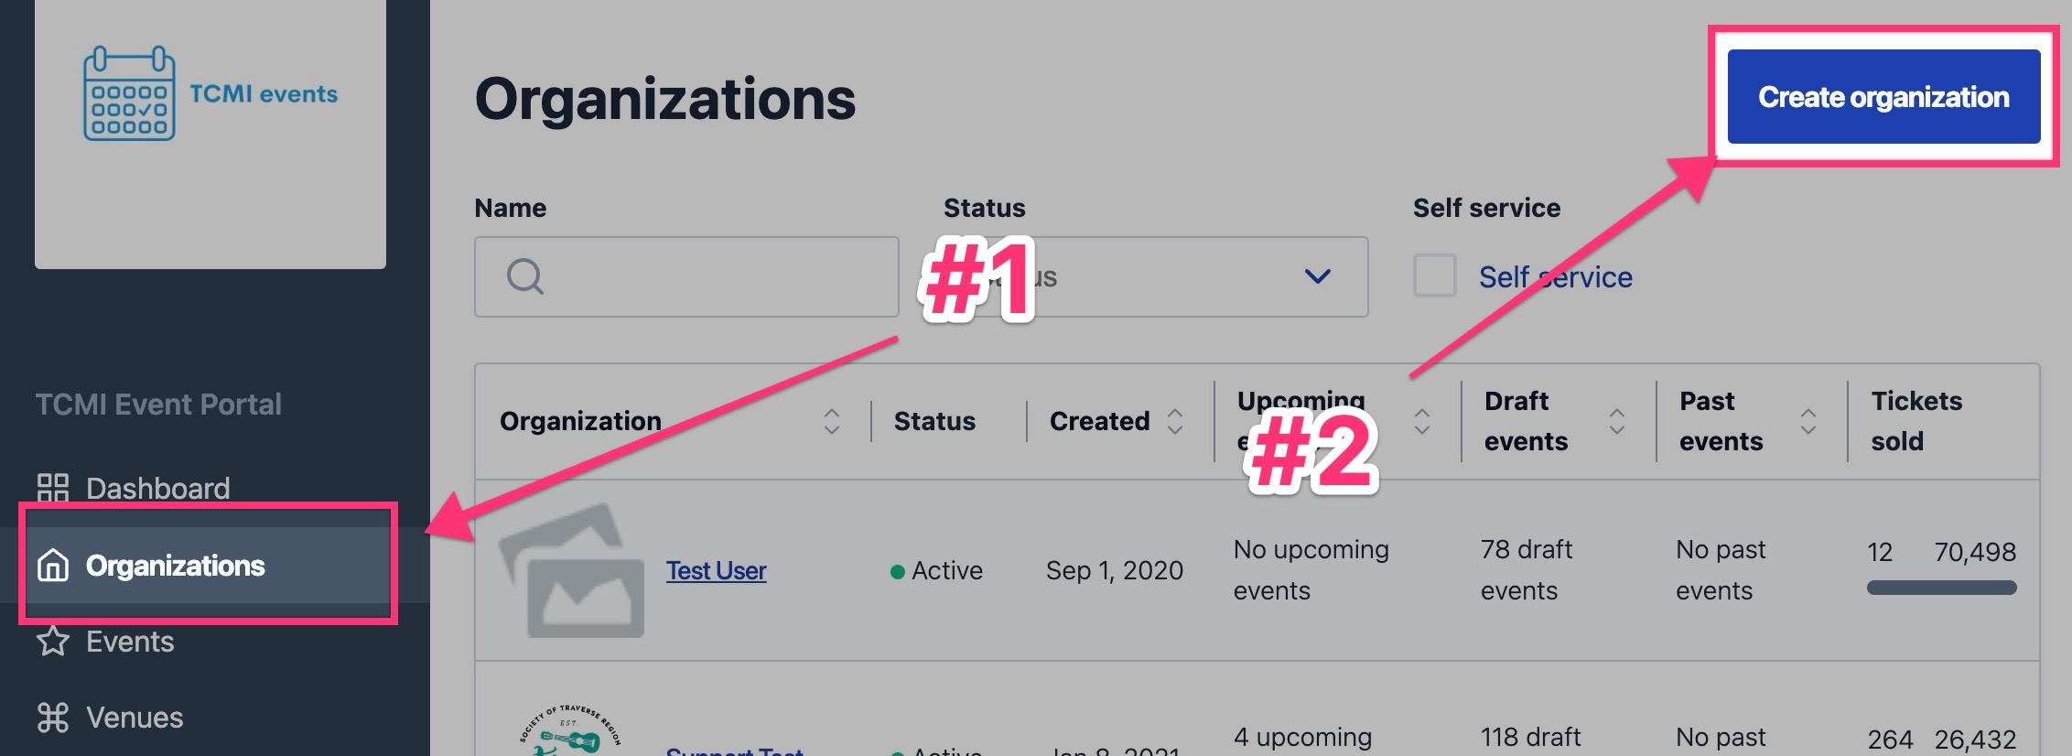Click the Venues command icon
The height and width of the screenshot is (756, 2072).
tap(53, 718)
